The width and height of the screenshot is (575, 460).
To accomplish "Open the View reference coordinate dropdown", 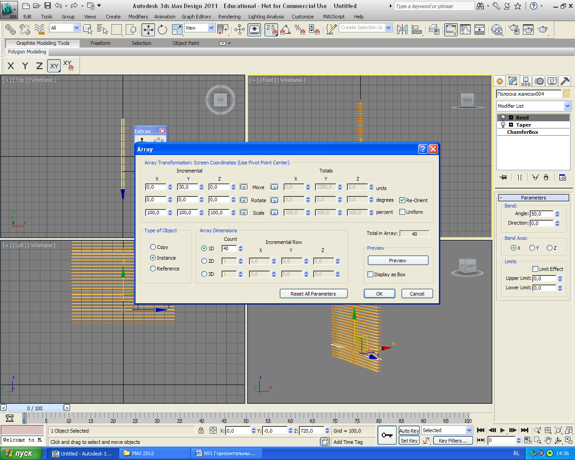I will pos(199,28).
